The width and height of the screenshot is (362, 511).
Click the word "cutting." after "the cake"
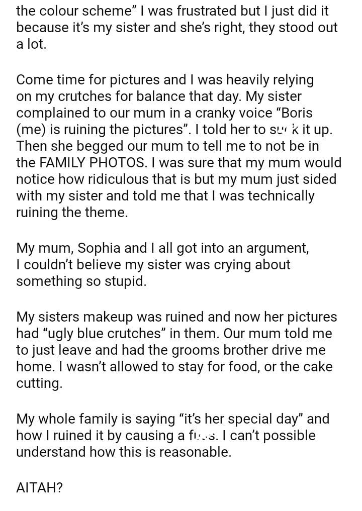coord(39,383)
